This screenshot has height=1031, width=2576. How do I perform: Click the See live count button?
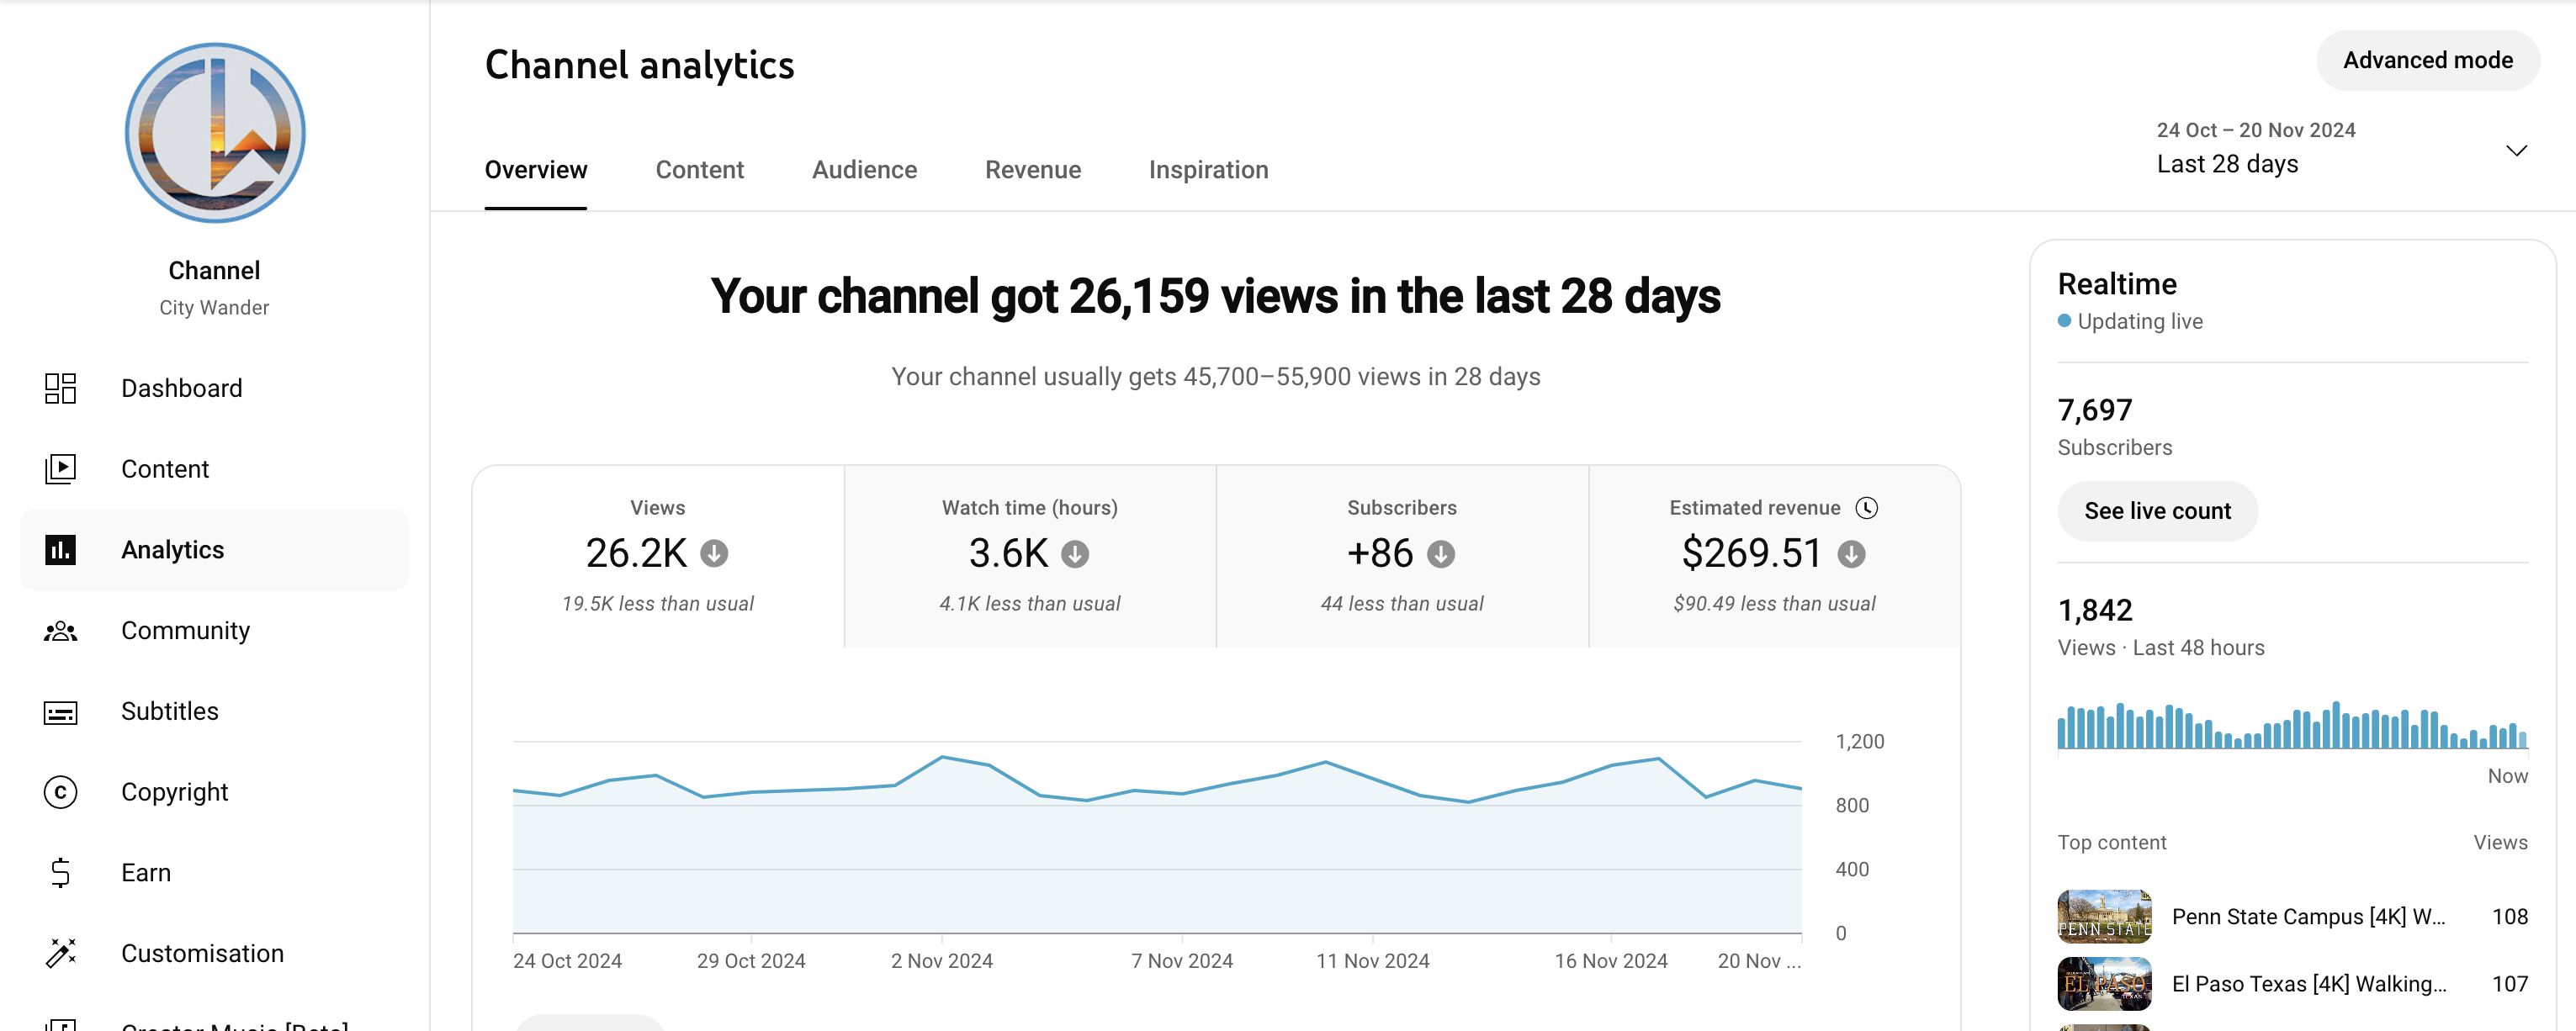[2157, 511]
